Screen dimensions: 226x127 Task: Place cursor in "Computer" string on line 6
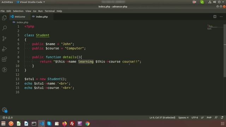pyautogui.click(x=74, y=48)
